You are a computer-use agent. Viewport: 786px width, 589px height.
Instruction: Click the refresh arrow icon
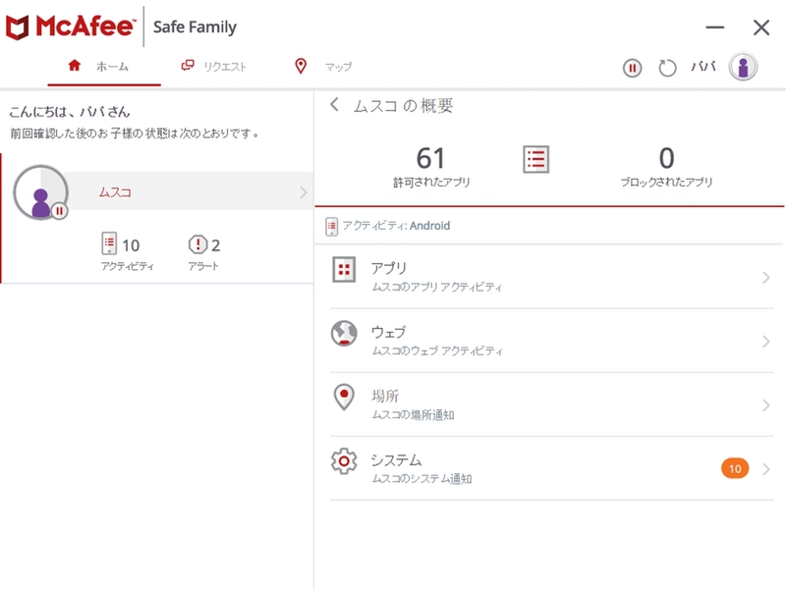tap(667, 68)
